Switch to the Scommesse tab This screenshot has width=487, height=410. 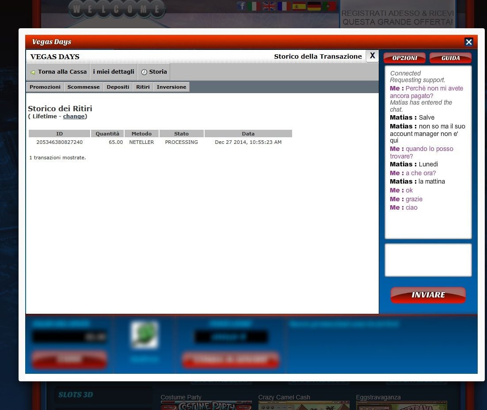point(84,87)
